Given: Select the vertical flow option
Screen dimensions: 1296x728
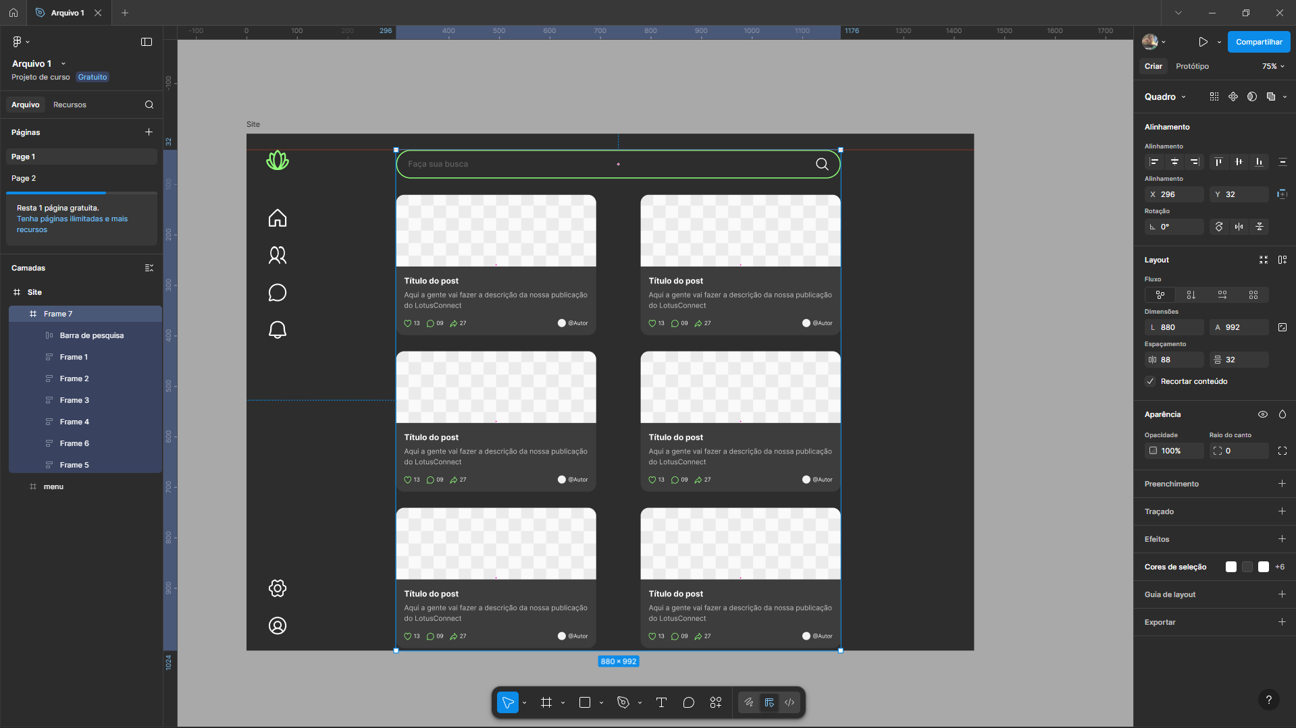Looking at the screenshot, I should coord(1191,295).
